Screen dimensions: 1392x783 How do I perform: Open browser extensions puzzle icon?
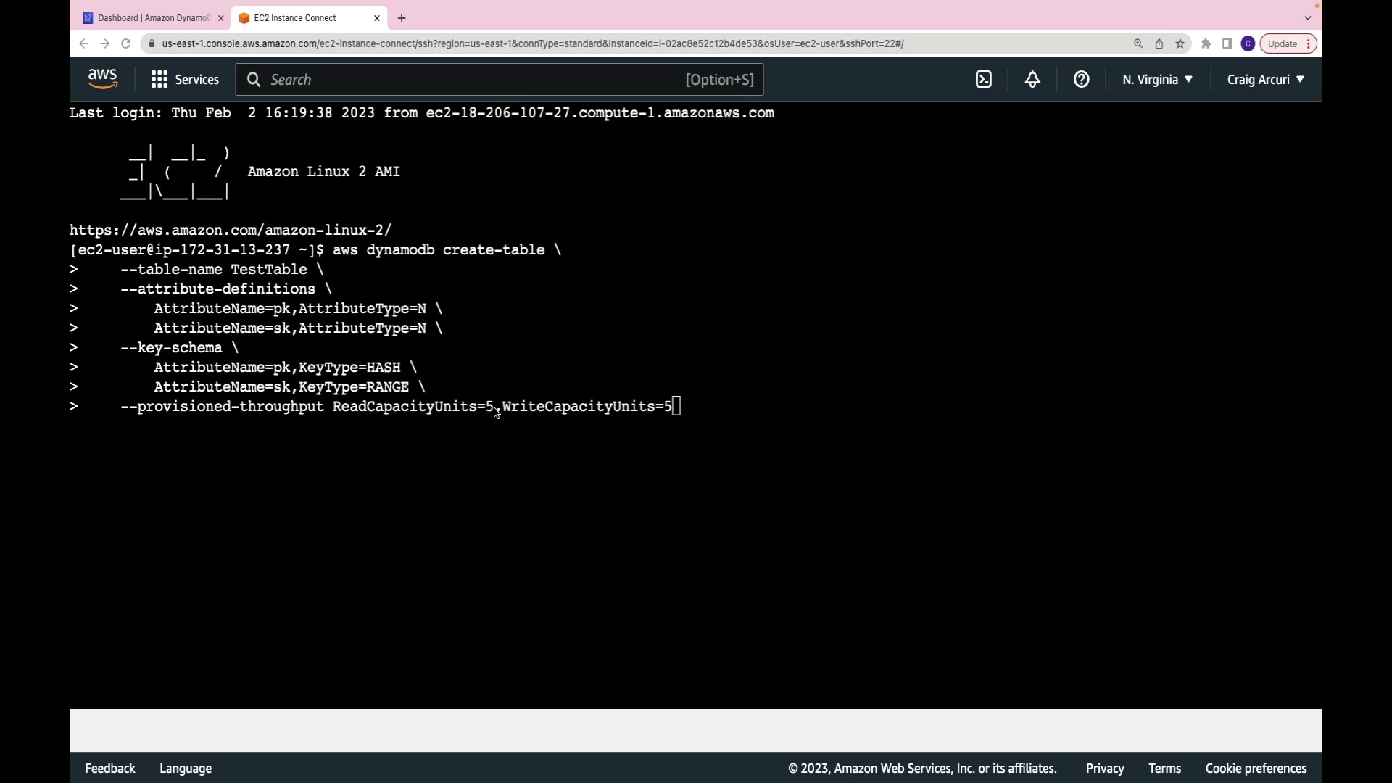point(1206,43)
